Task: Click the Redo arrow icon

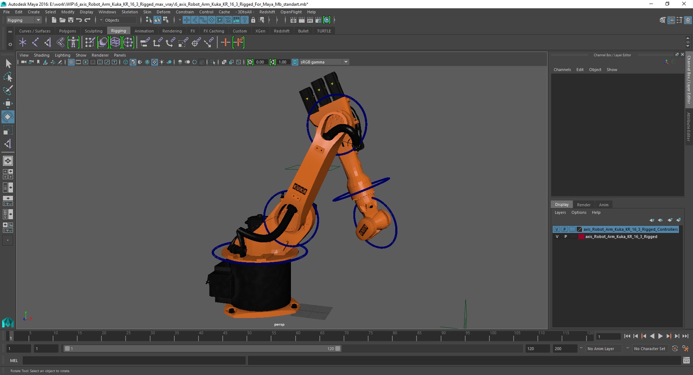Action: [x=87, y=20]
